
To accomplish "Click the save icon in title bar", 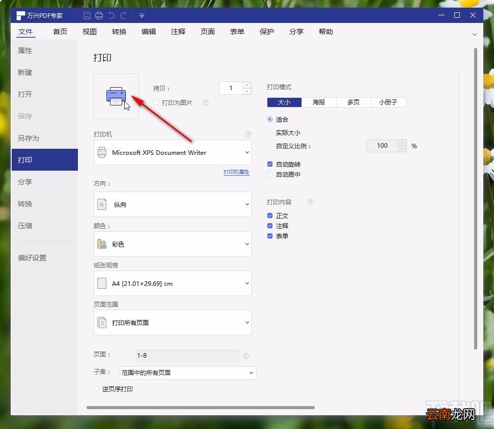I will click(87, 15).
